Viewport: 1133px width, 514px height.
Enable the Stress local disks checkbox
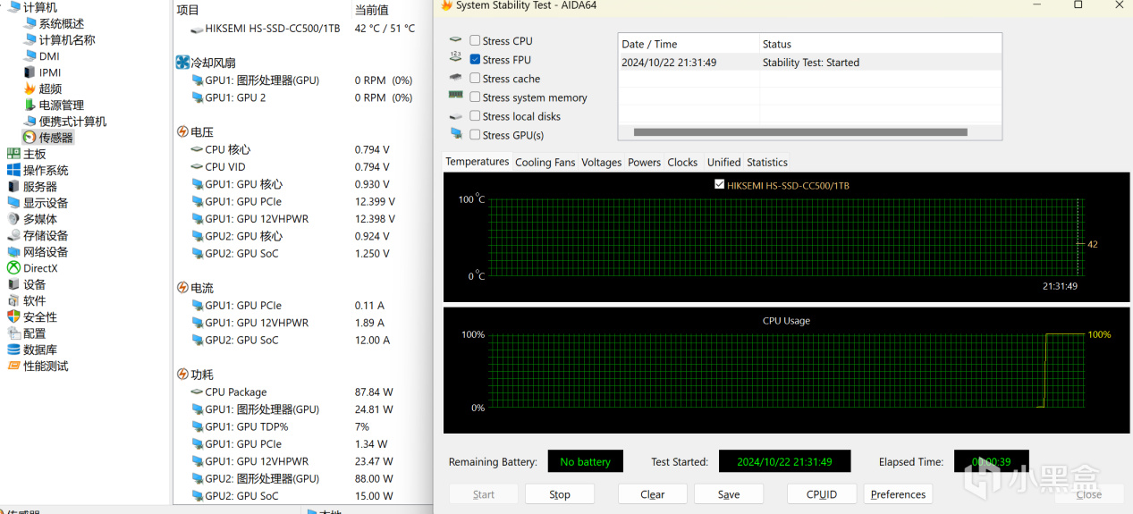click(x=475, y=115)
